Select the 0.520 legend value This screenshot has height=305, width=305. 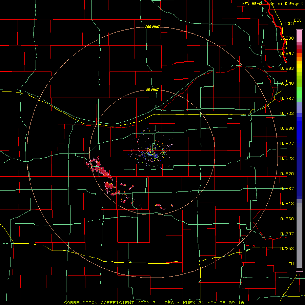point(287,174)
